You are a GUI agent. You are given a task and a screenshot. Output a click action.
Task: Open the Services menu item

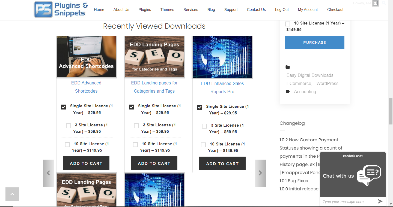pyautogui.click(x=190, y=10)
